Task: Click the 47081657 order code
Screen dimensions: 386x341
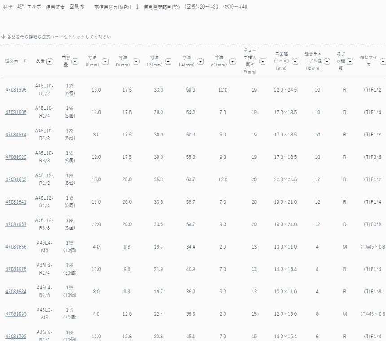Action: click(x=16, y=224)
